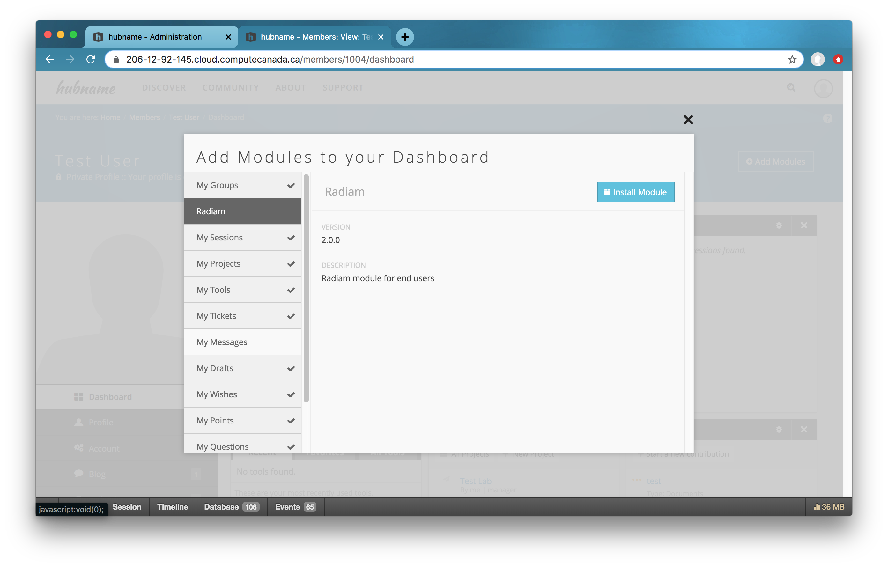Open the Chrome profile avatar
The height and width of the screenshot is (567, 888).
817,59
